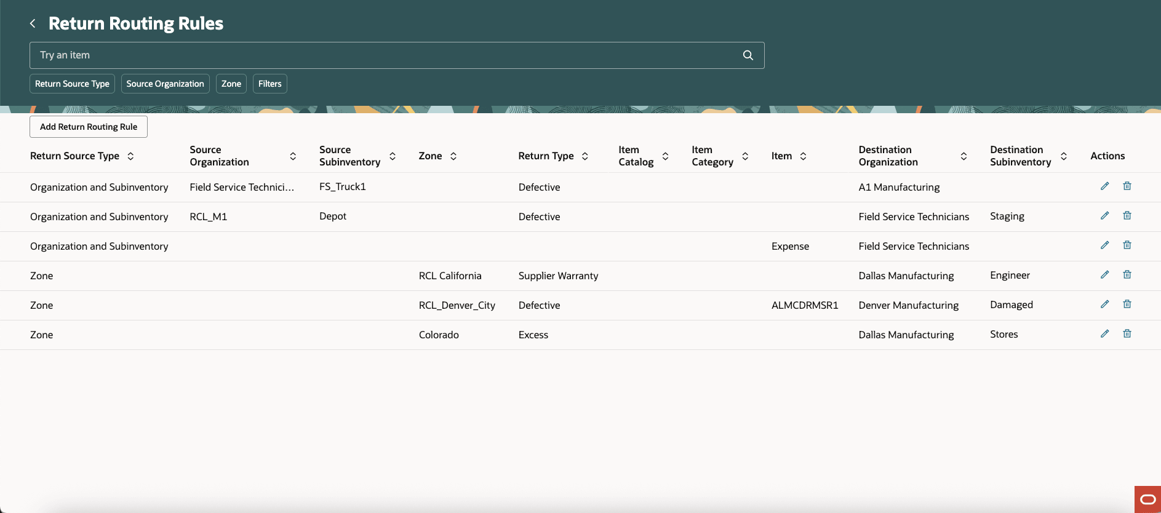1161x513 pixels.
Task: Select the RCL_M1 source organization cell
Action: pos(209,217)
